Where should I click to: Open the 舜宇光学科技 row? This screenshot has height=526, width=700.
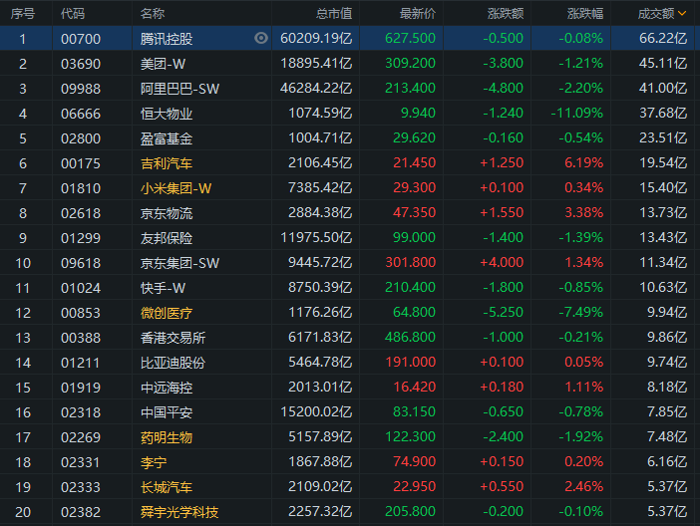pos(179,512)
